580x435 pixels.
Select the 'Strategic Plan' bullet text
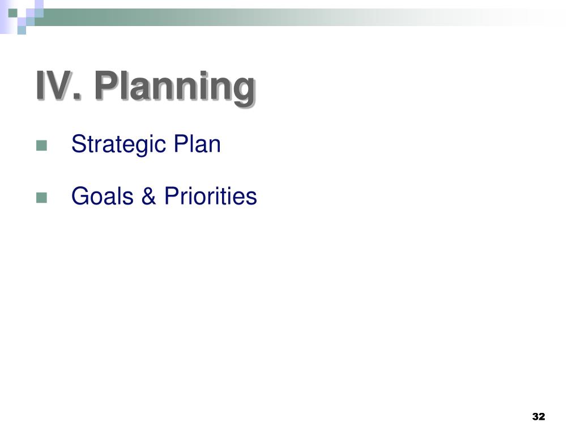(146, 144)
